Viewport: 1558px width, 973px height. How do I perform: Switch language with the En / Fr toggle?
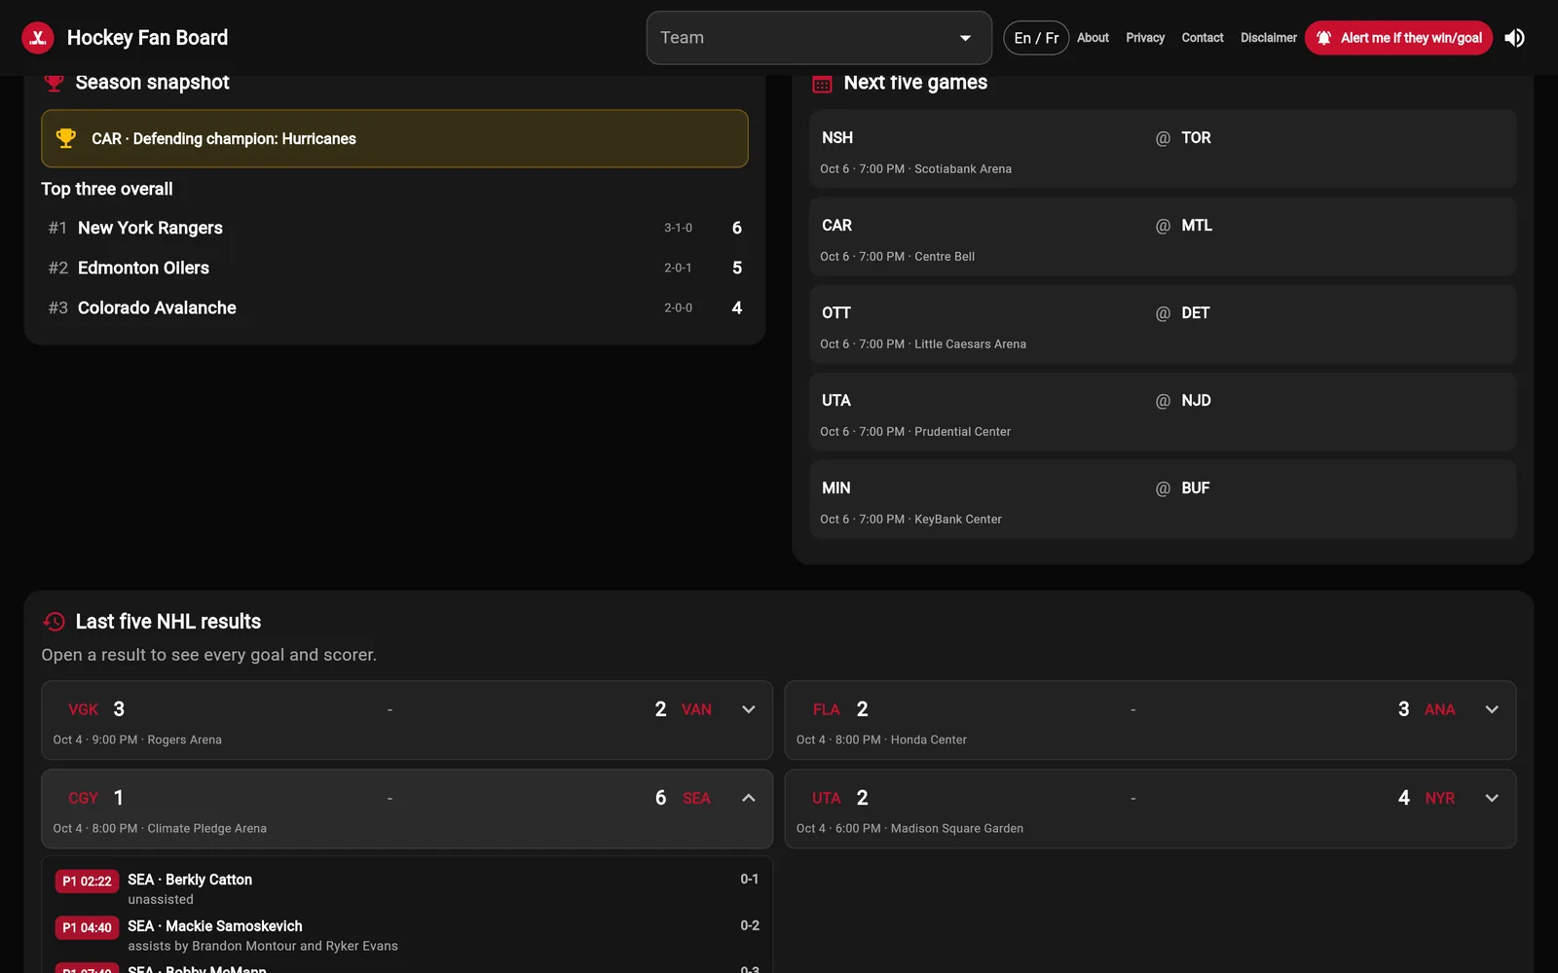1036,38
